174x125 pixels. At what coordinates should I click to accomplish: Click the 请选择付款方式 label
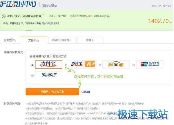[x=14, y=52]
